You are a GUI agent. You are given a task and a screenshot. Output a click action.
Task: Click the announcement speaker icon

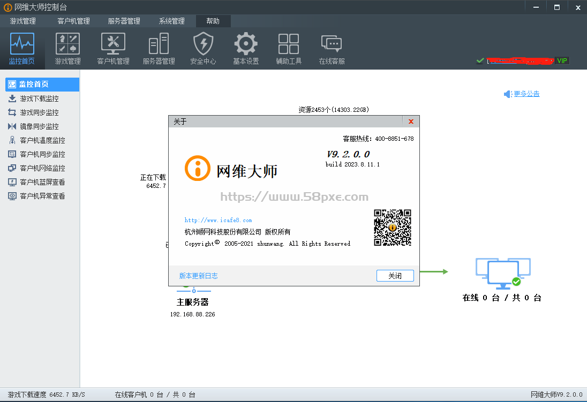click(x=508, y=94)
